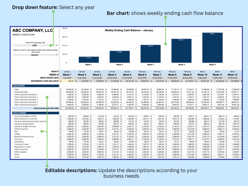The height and width of the screenshot is (186, 248).
Task: Select the Week 1 bar in the chart
Action: [x=89, y=60]
